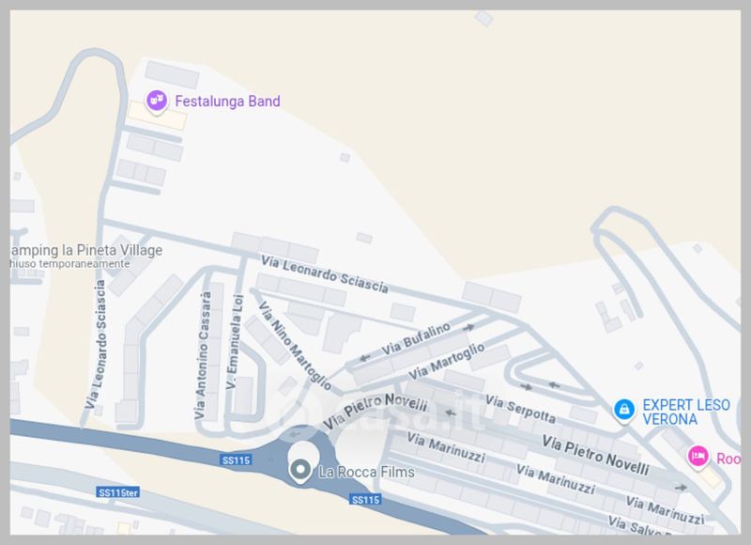Click the La Rocca Films gray pin
The height and width of the screenshot is (545, 751).
pos(300,471)
